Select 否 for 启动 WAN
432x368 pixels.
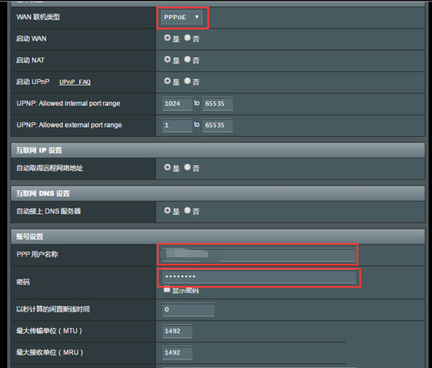point(187,38)
